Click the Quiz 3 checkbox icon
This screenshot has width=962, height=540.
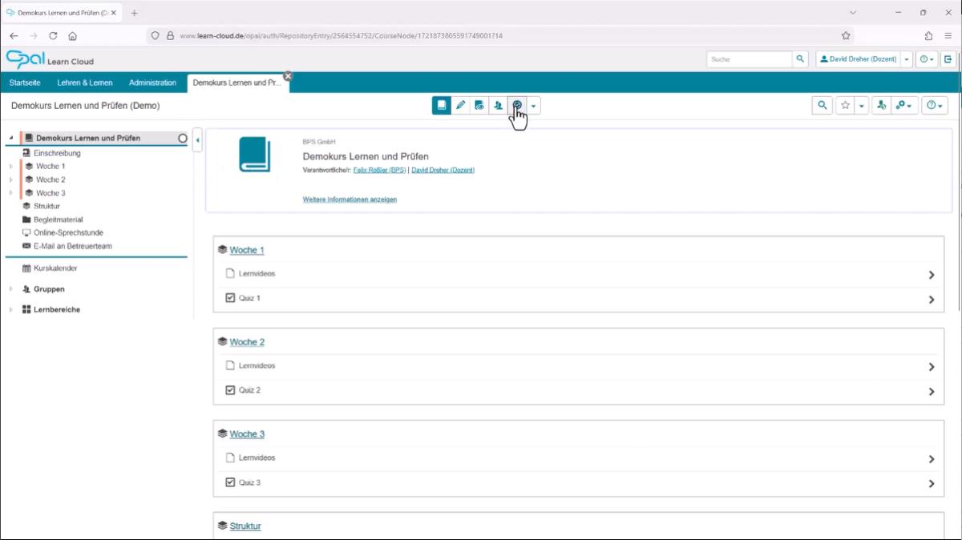coord(231,482)
